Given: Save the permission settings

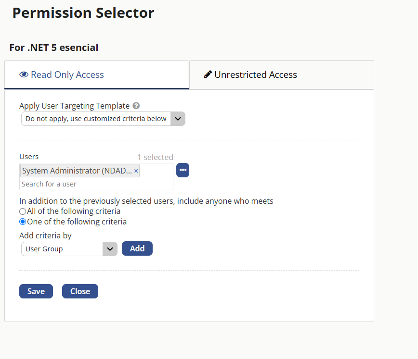Looking at the screenshot, I should tap(36, 291).
